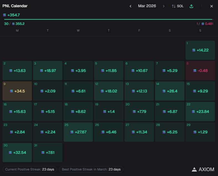
Task: Select day 19 cell showing +1.4
Action: coord(109,112)
